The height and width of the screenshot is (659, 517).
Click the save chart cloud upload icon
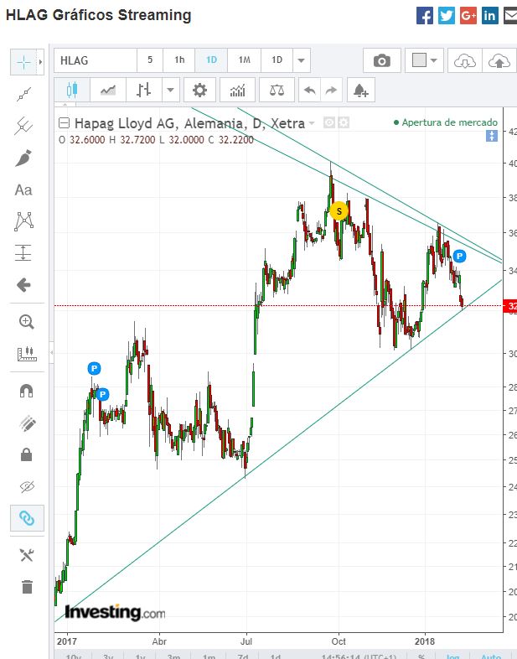pyautogui.click(x=499, y=60)
